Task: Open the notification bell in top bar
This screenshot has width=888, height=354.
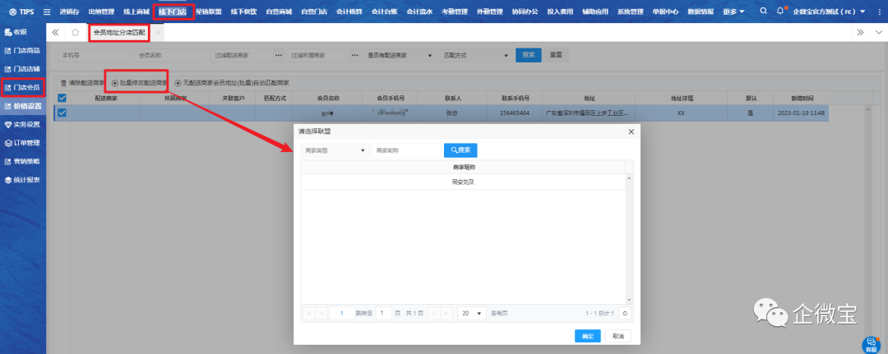Action: click(779, 11)
